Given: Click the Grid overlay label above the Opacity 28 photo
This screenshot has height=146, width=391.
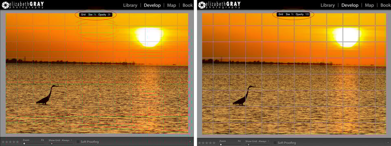Looking at the screenshot, I should [83, 15].
